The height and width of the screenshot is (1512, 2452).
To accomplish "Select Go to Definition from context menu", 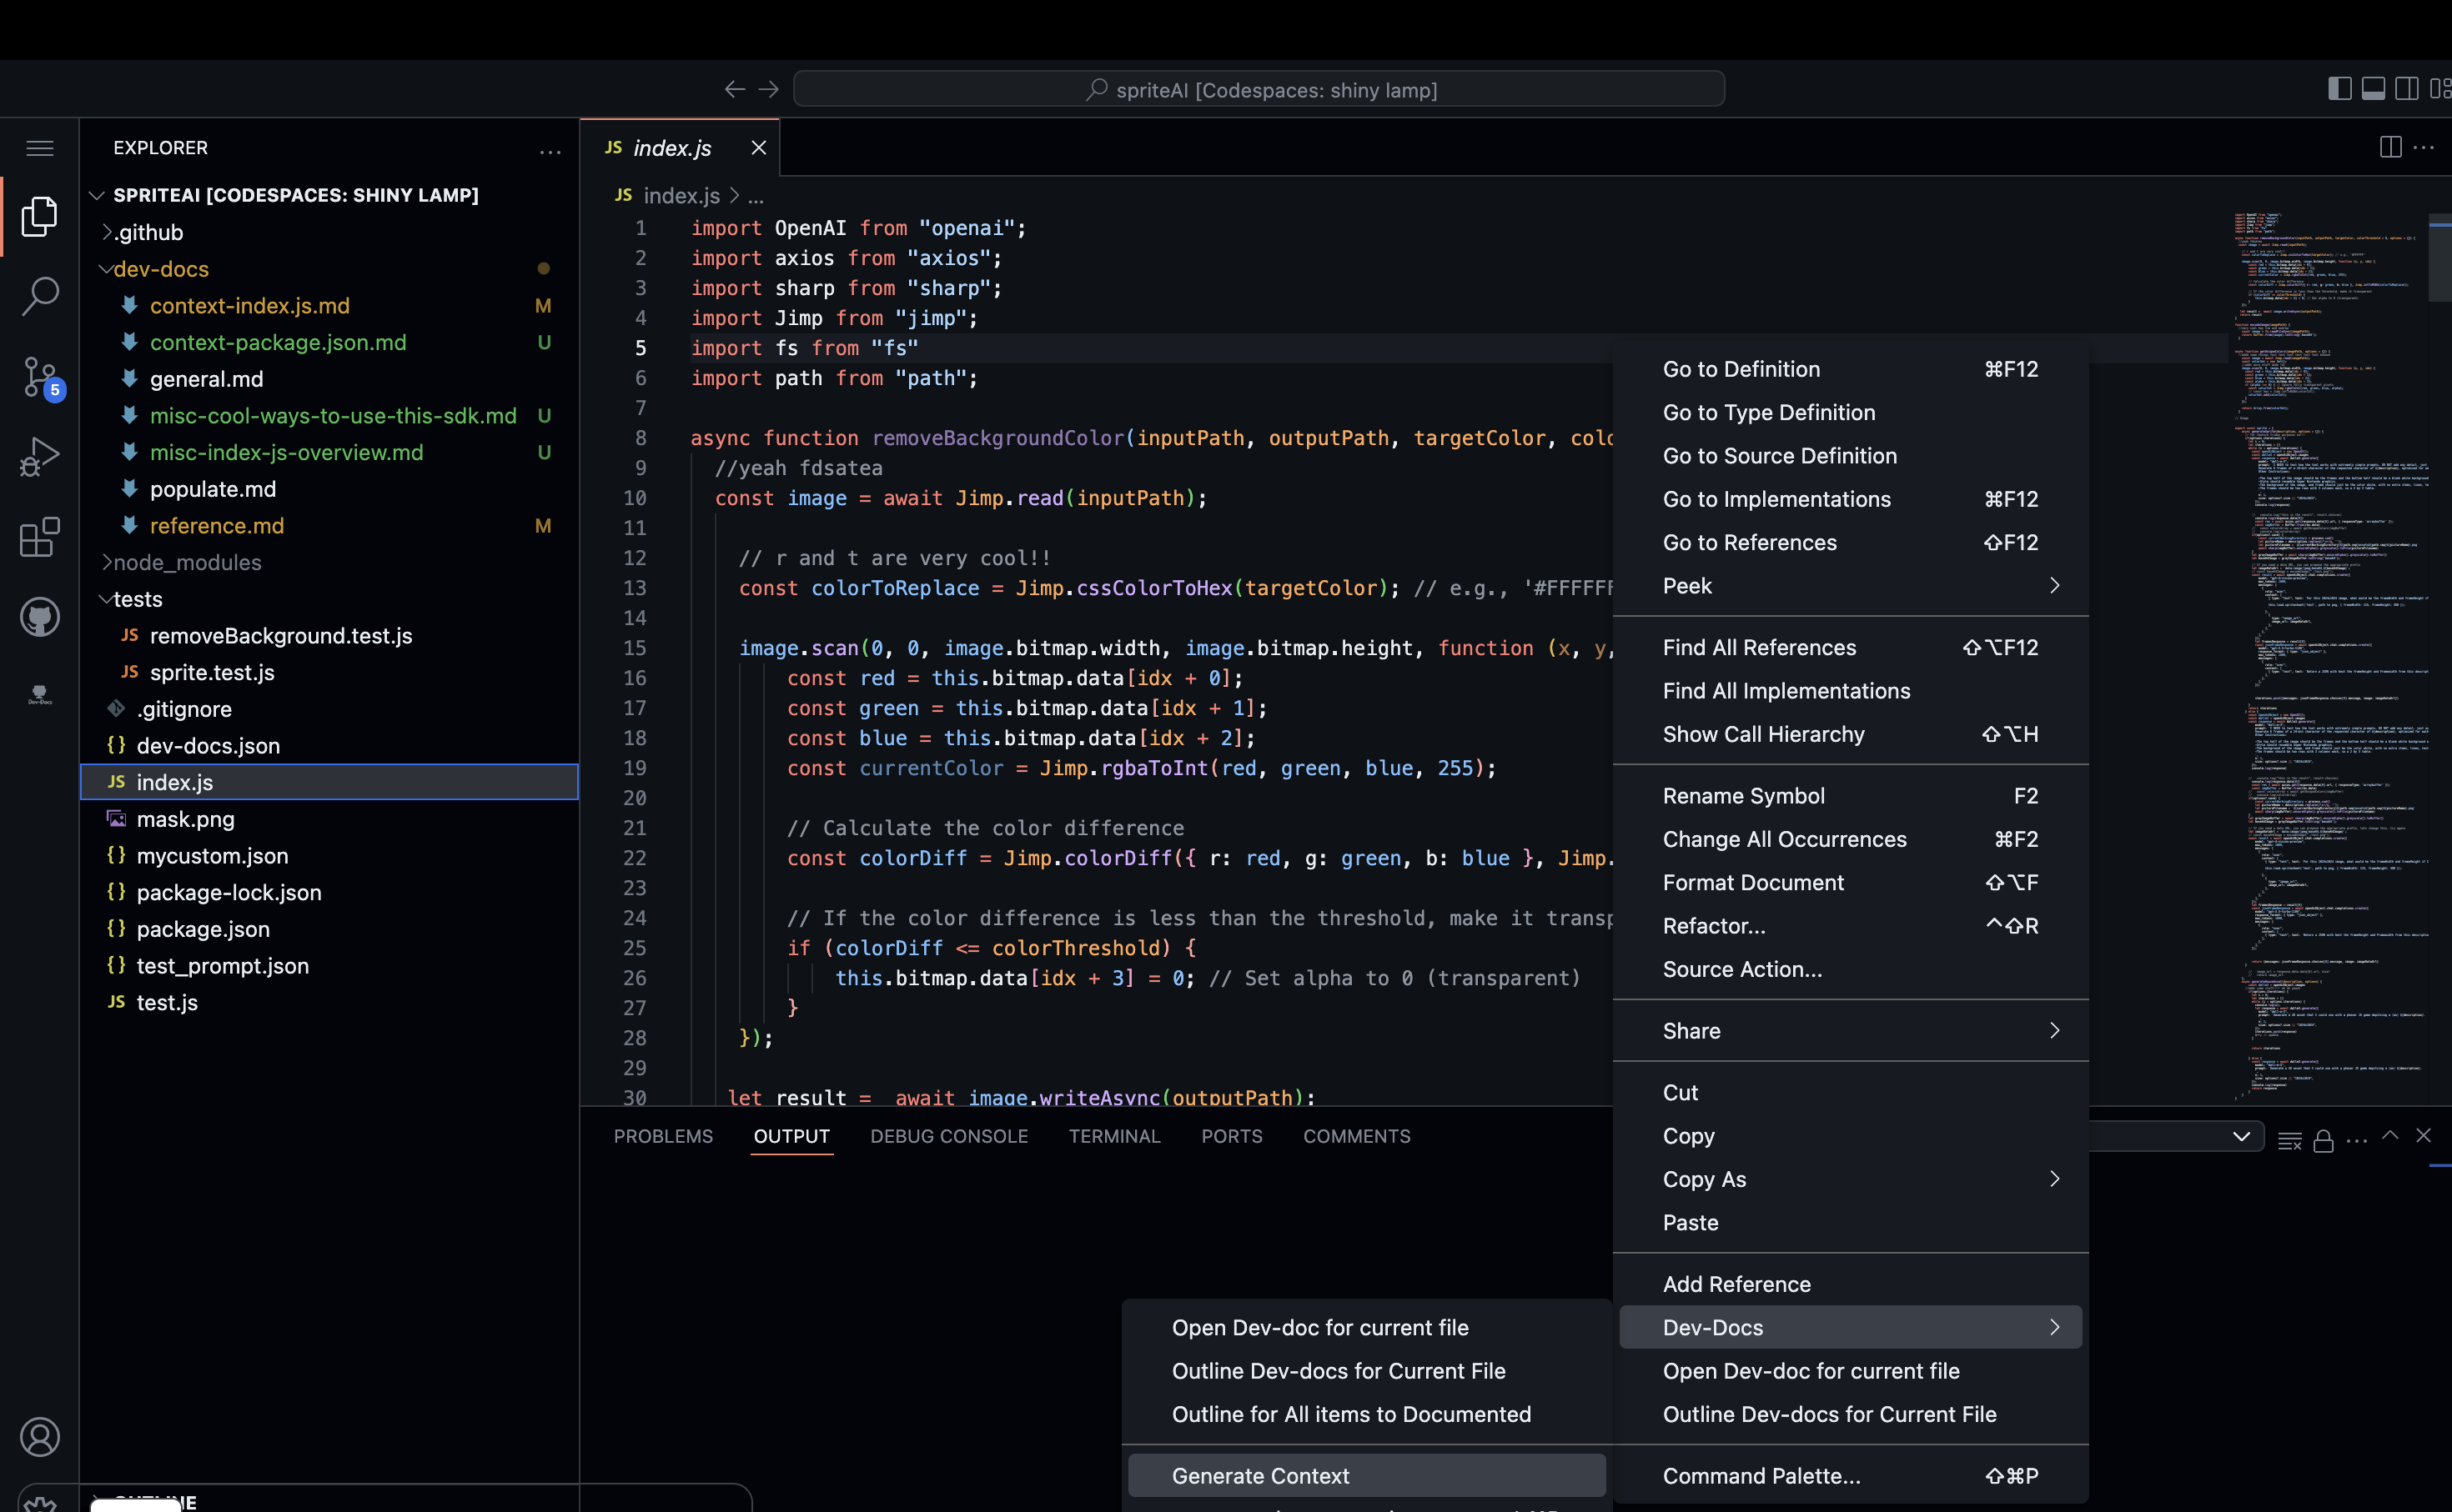I will [1741, 369].
